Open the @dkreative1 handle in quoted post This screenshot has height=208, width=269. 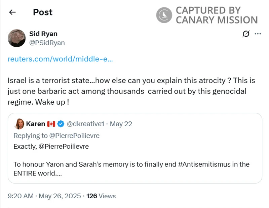(85, 124)
